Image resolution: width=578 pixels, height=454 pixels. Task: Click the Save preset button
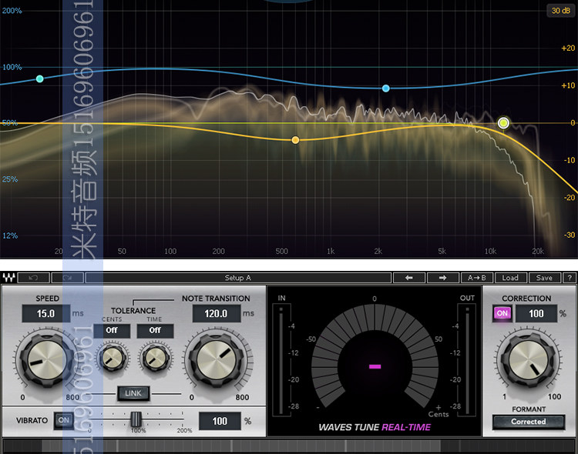[544, 278]
